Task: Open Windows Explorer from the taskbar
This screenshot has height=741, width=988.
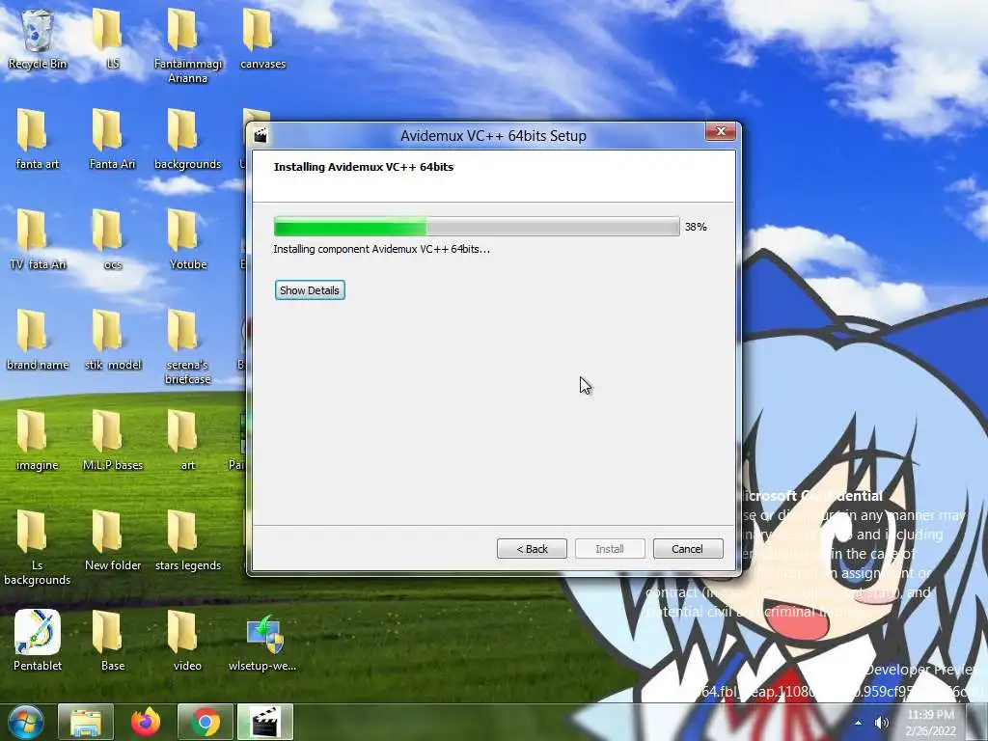Action: coord(86,722)
